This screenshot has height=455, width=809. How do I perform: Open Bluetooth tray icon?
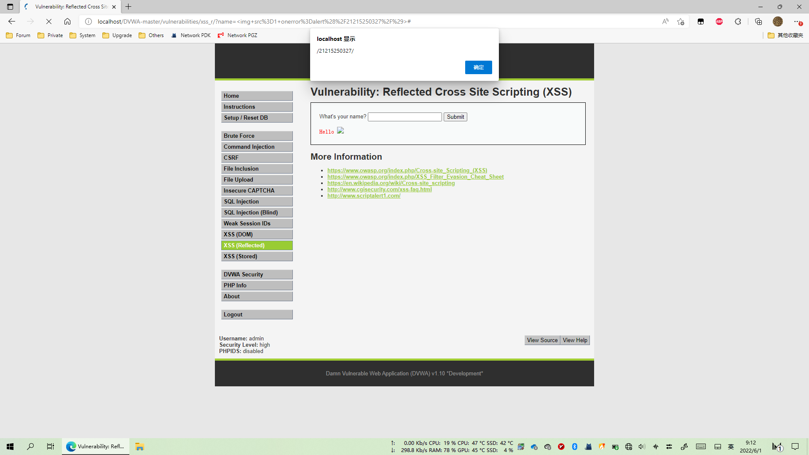575,447
